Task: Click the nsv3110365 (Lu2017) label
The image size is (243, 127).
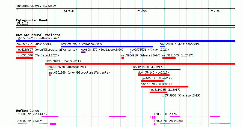Action: click(165, 90)
